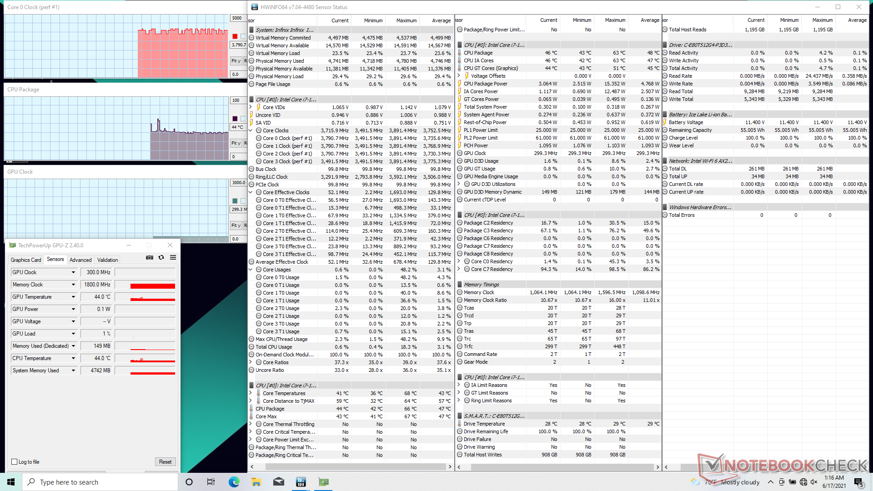Open Windows Start menu
The image size is (873, 491).
point(11,482)
